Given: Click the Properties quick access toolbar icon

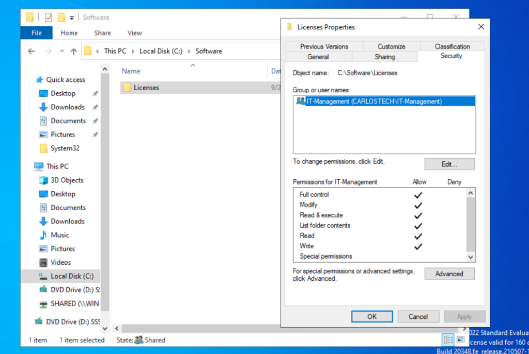Looking at the screenshot, I should coord(48,18).
